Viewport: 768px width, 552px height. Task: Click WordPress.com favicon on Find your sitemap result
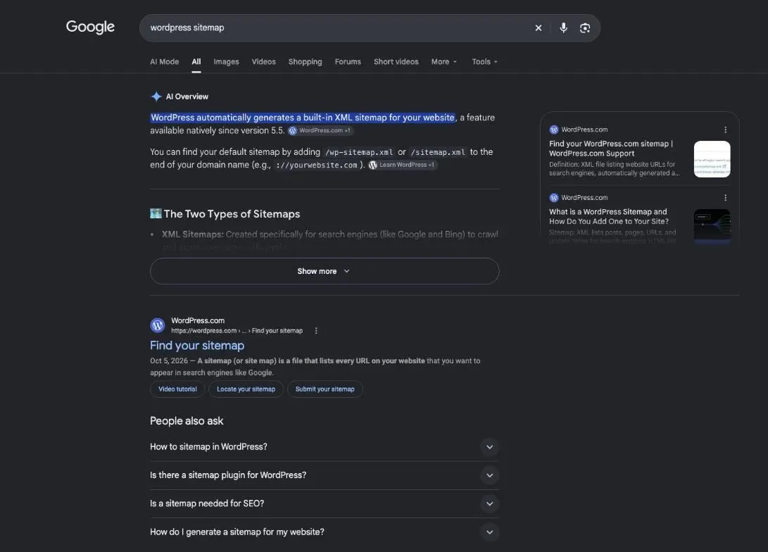point(158,325)
